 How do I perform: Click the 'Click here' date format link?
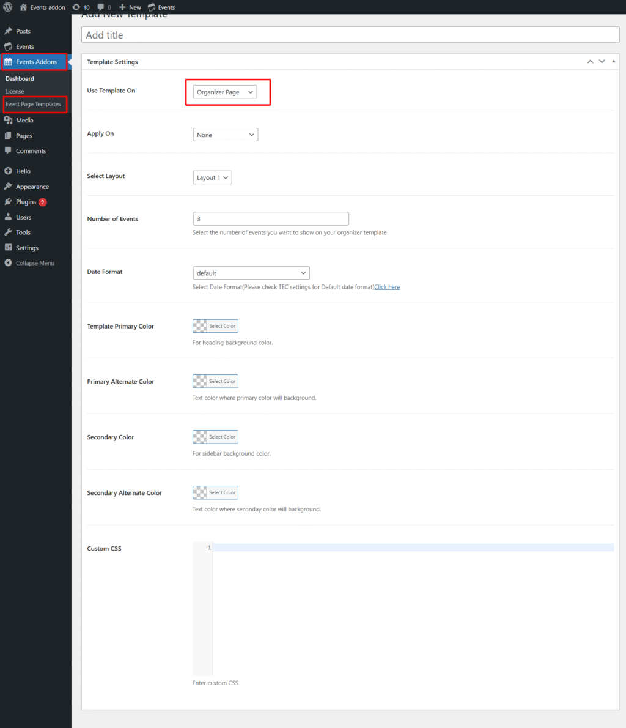387,286
